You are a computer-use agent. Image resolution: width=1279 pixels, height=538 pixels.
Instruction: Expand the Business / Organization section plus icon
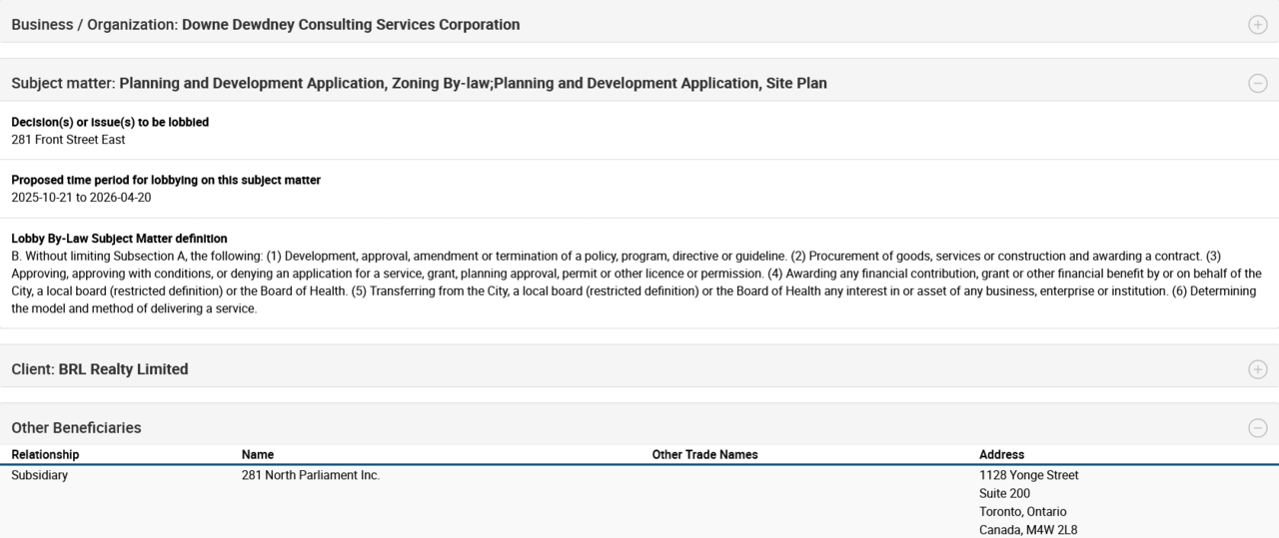1257,25
